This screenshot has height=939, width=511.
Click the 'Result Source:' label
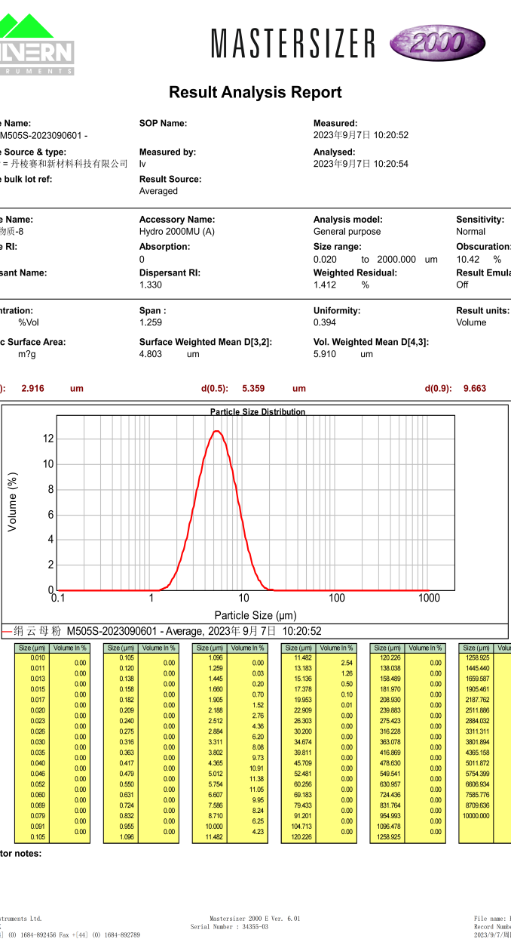tap(170, 179)
